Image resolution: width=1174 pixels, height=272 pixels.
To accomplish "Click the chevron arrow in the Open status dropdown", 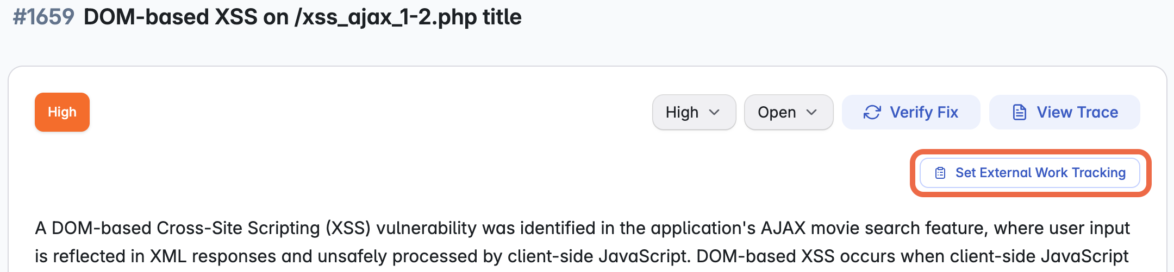I will click(x=811, y=112).
